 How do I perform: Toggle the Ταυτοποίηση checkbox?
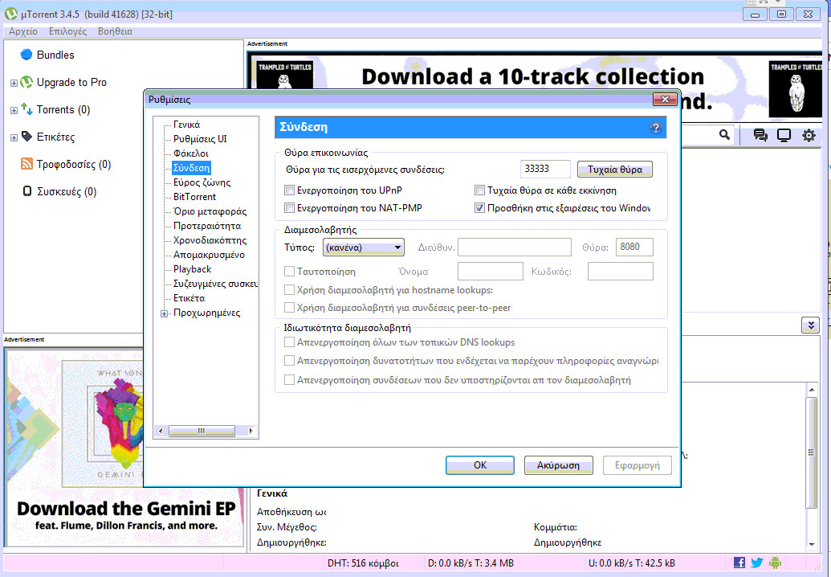289,271
